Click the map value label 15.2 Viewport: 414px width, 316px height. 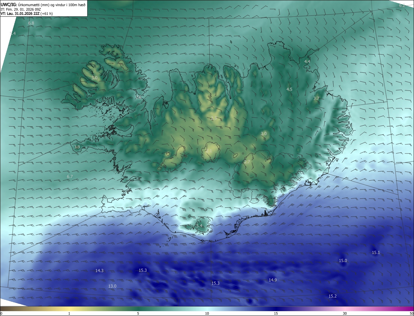click(332, 296)
